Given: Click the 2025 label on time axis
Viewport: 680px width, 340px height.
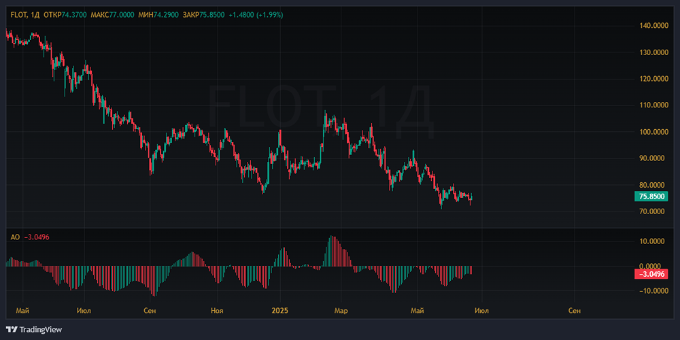Looking at the screenshot, I should (x=280, y=311).
